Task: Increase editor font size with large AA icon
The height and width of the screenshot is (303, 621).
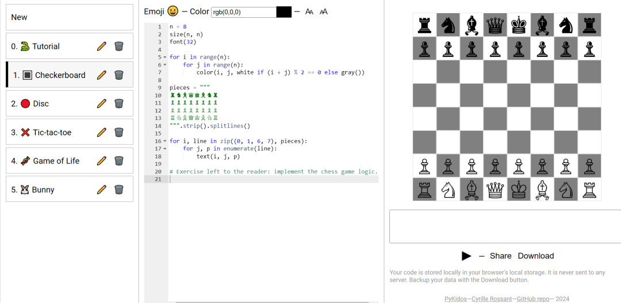Action: [324, 12]
